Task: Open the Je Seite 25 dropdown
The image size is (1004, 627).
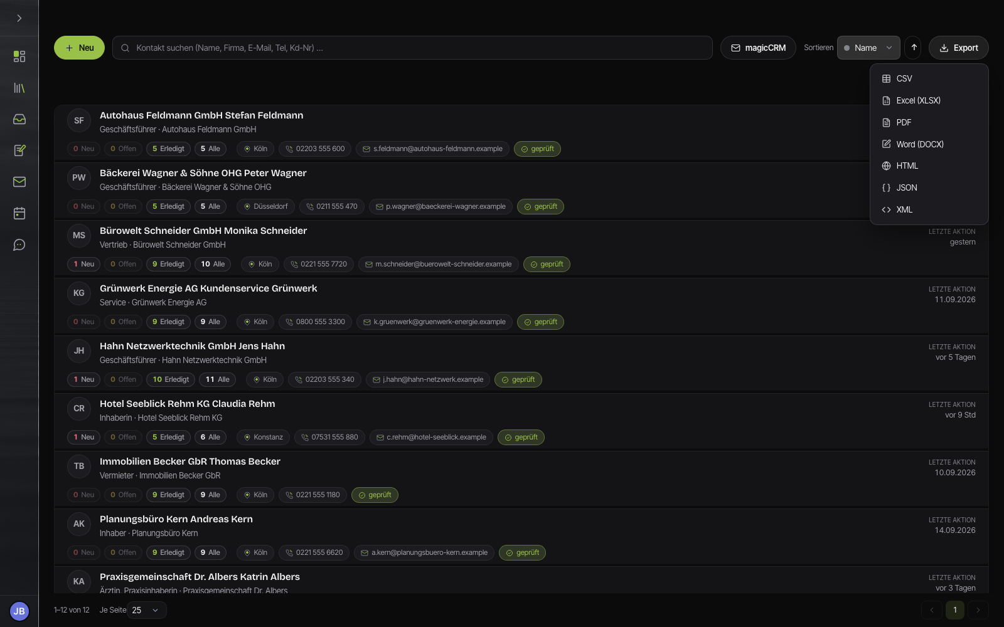Action: (147, 610)
